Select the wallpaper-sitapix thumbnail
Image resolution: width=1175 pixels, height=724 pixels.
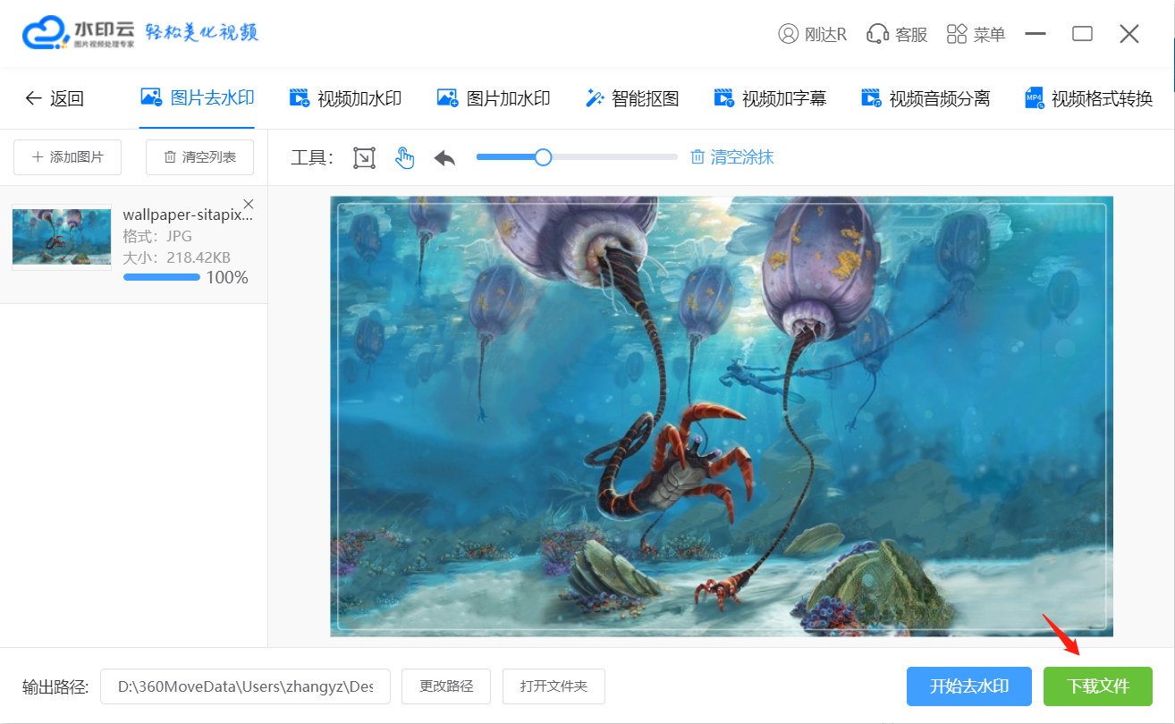pos(62,237)
